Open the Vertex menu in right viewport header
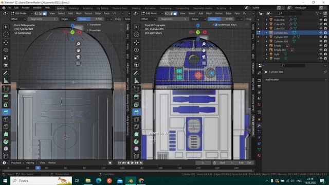Image resolution: width=329 pixels, height=185 pixels. point(218,13)
